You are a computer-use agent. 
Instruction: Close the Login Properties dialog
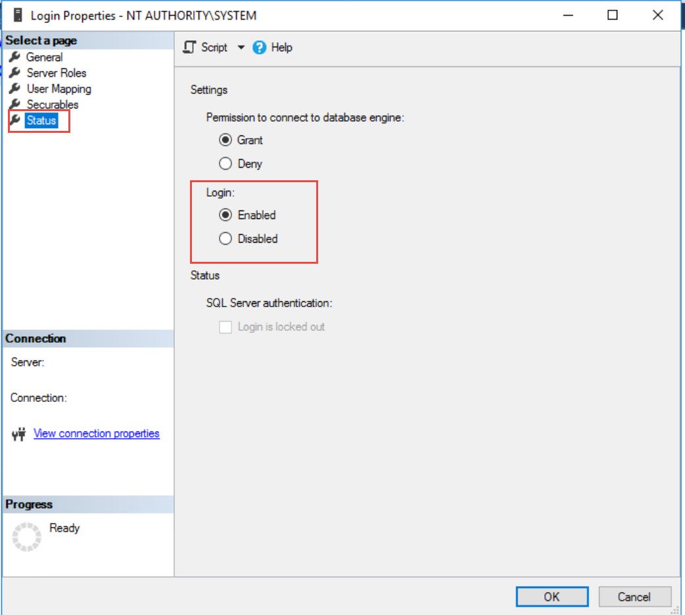point(657,15)
